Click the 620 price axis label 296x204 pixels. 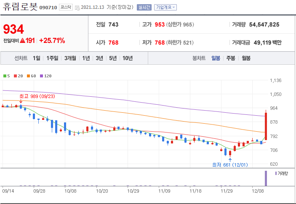[x=274, y=164]
